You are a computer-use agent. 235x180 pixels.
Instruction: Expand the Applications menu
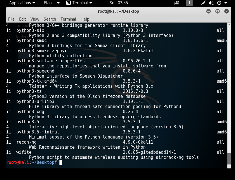coord(22,3)
